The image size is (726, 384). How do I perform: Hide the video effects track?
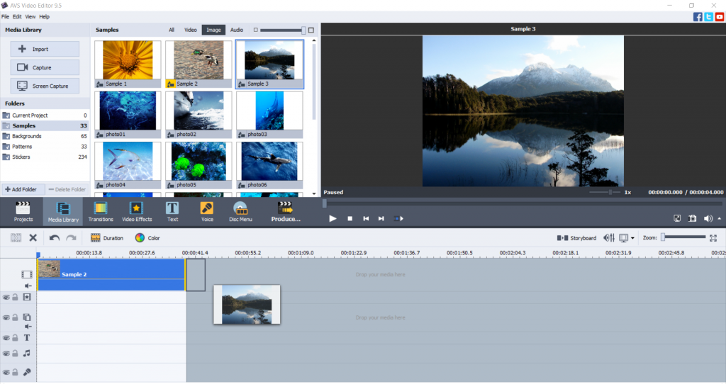[6, 298]
